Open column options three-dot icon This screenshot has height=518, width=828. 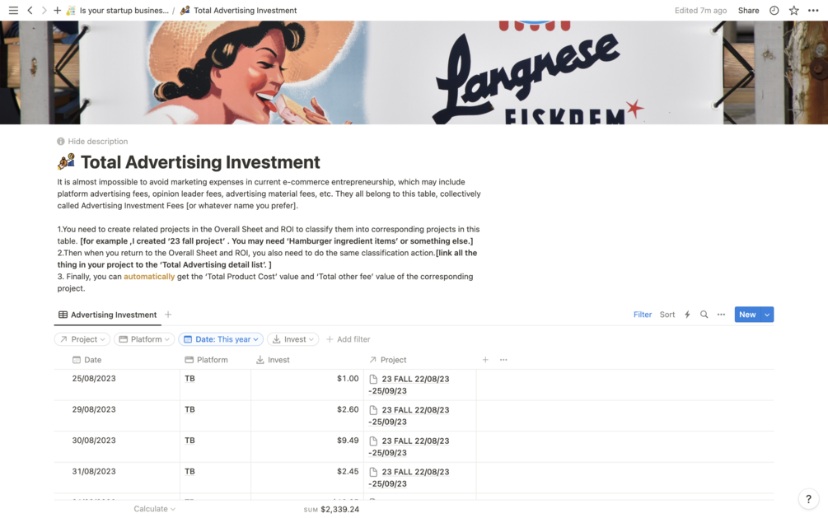coord(503,360)
